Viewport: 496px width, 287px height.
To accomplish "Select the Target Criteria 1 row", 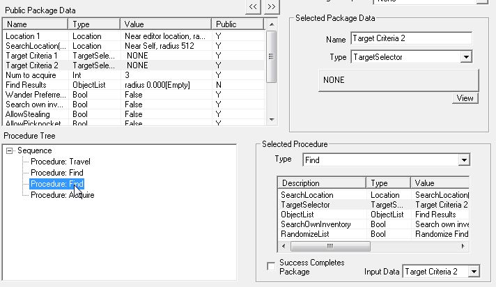I will pos(33,55).
